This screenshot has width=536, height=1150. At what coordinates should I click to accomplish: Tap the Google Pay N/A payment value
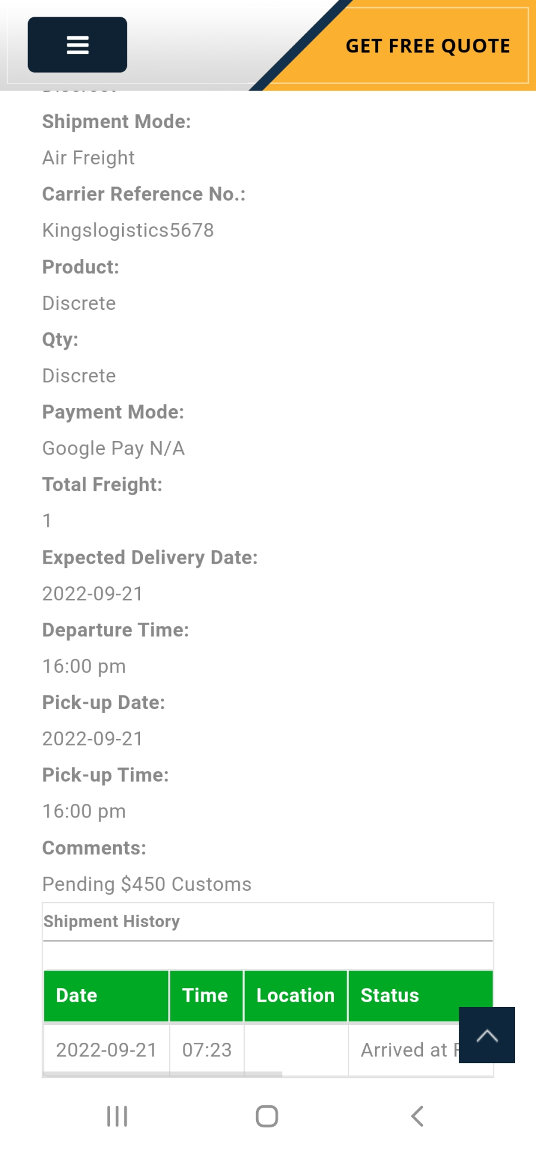114,449
